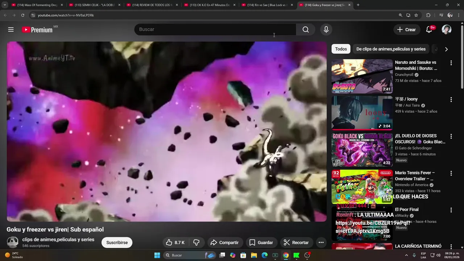Open the account avatar menu
The image size is (464, 261).
447,30
